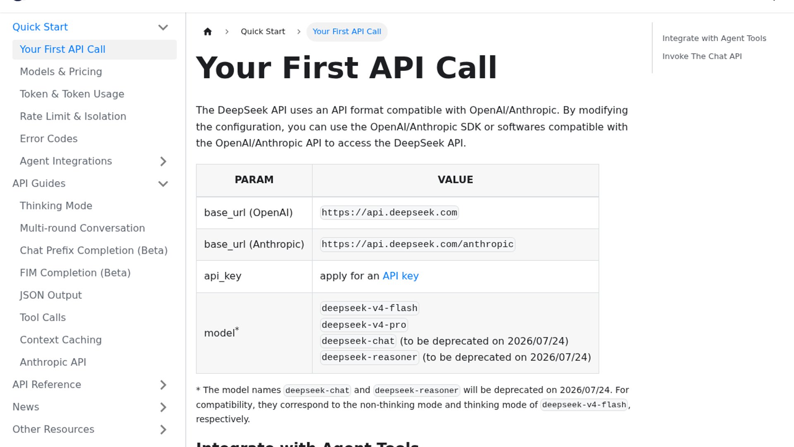The width and height of the screenshot is (794, 447).
Task: Expand the Other Resources section chevron
Action: point(163,430)
